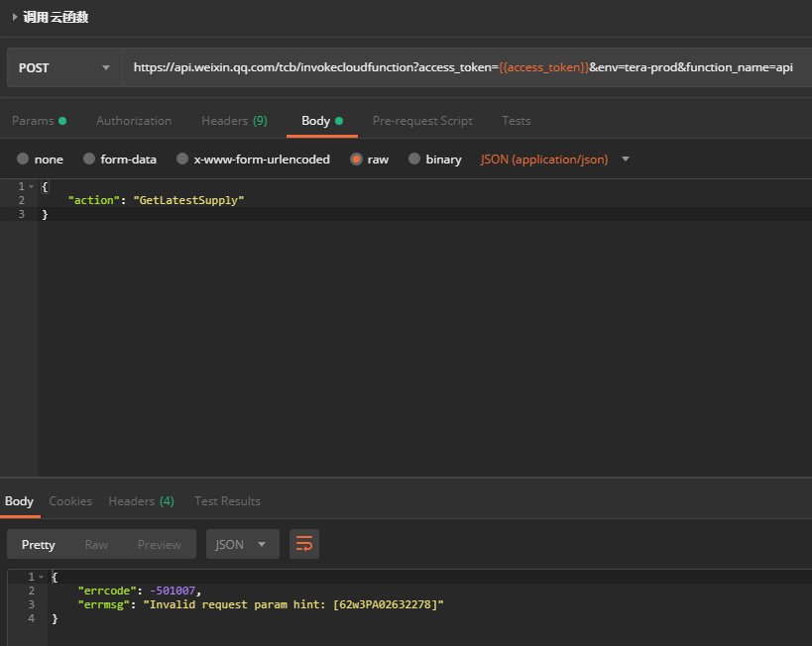Open the Pre-request Script tab
The height and width of the screenshot is (646, 812).
tap(422, 121)
